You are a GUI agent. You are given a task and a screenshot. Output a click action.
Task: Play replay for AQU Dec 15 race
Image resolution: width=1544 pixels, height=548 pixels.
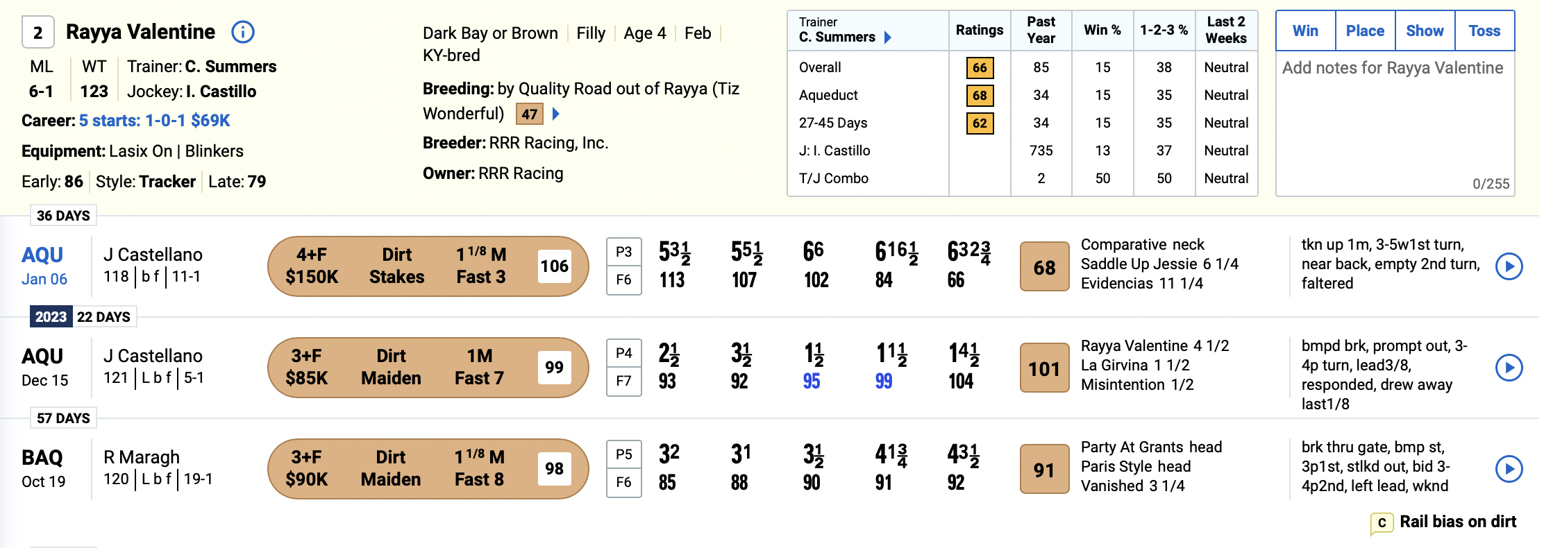tap(1509, 368)
